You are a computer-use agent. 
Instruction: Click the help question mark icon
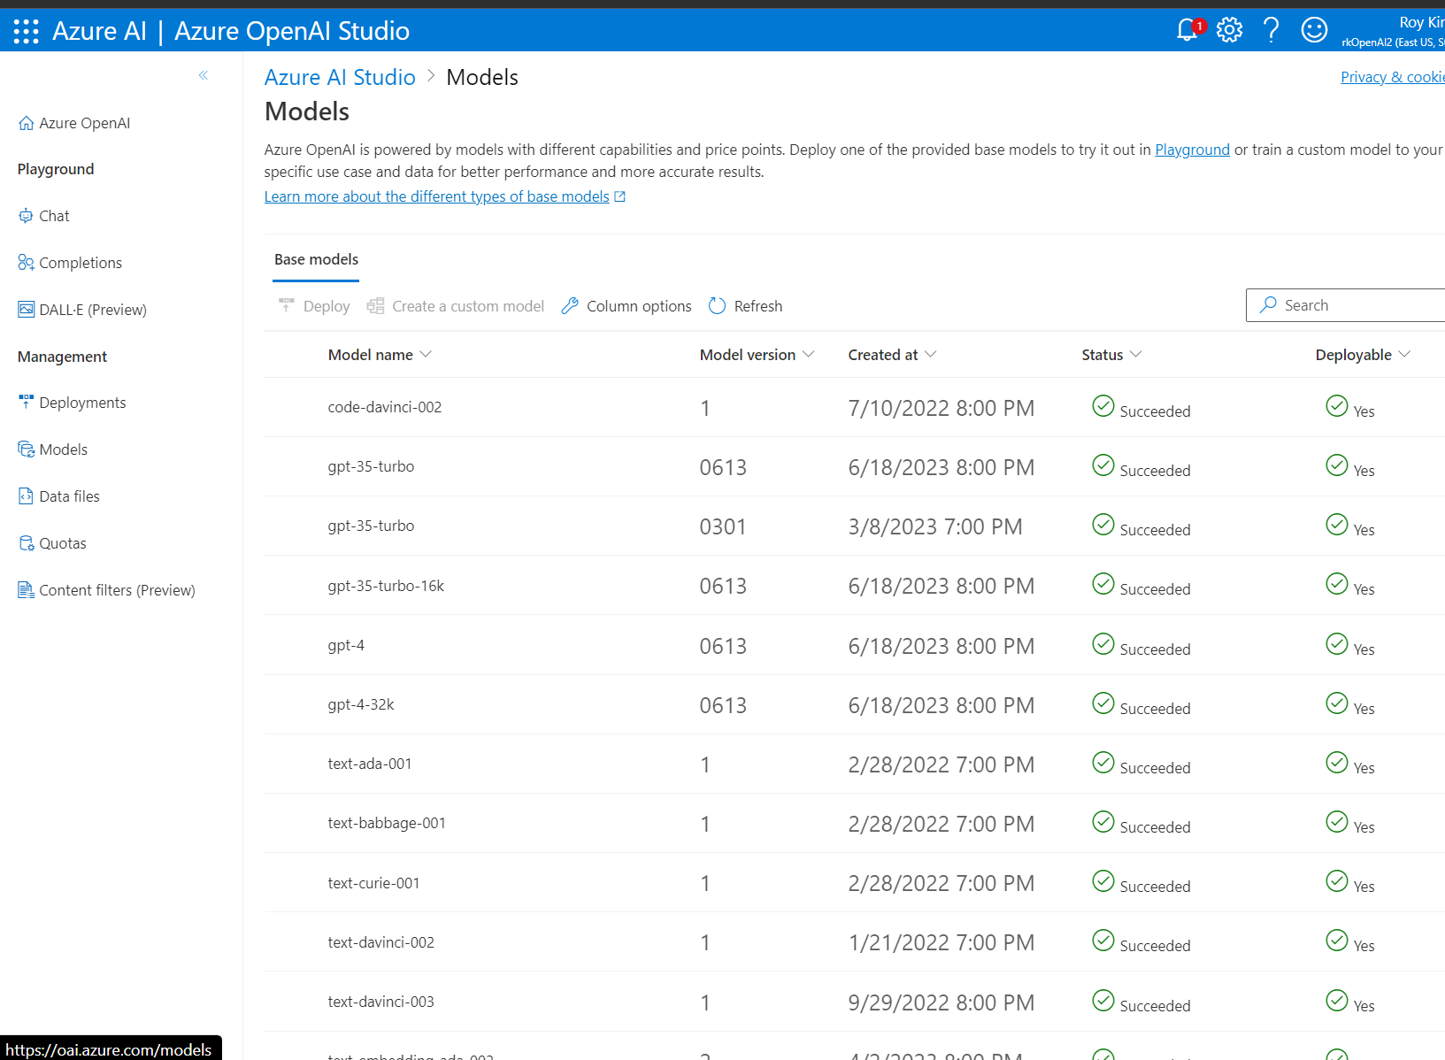click(x=1271, y=30)
